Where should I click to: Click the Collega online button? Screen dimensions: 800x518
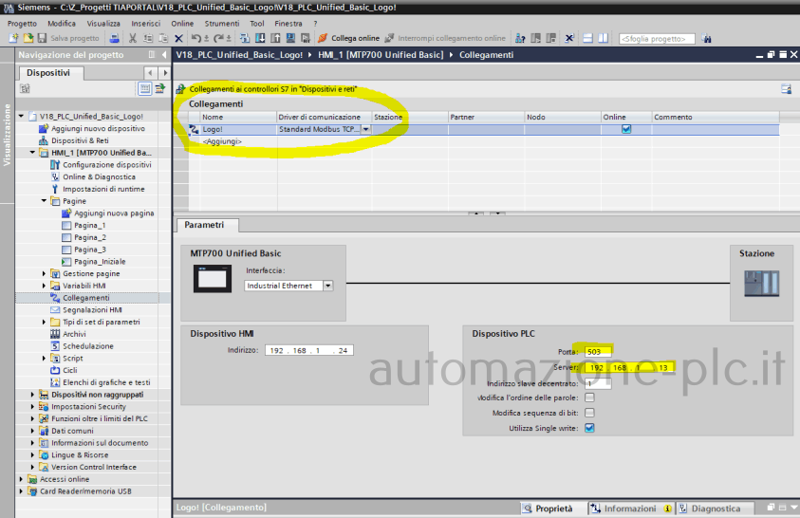(x=349, y=38)
